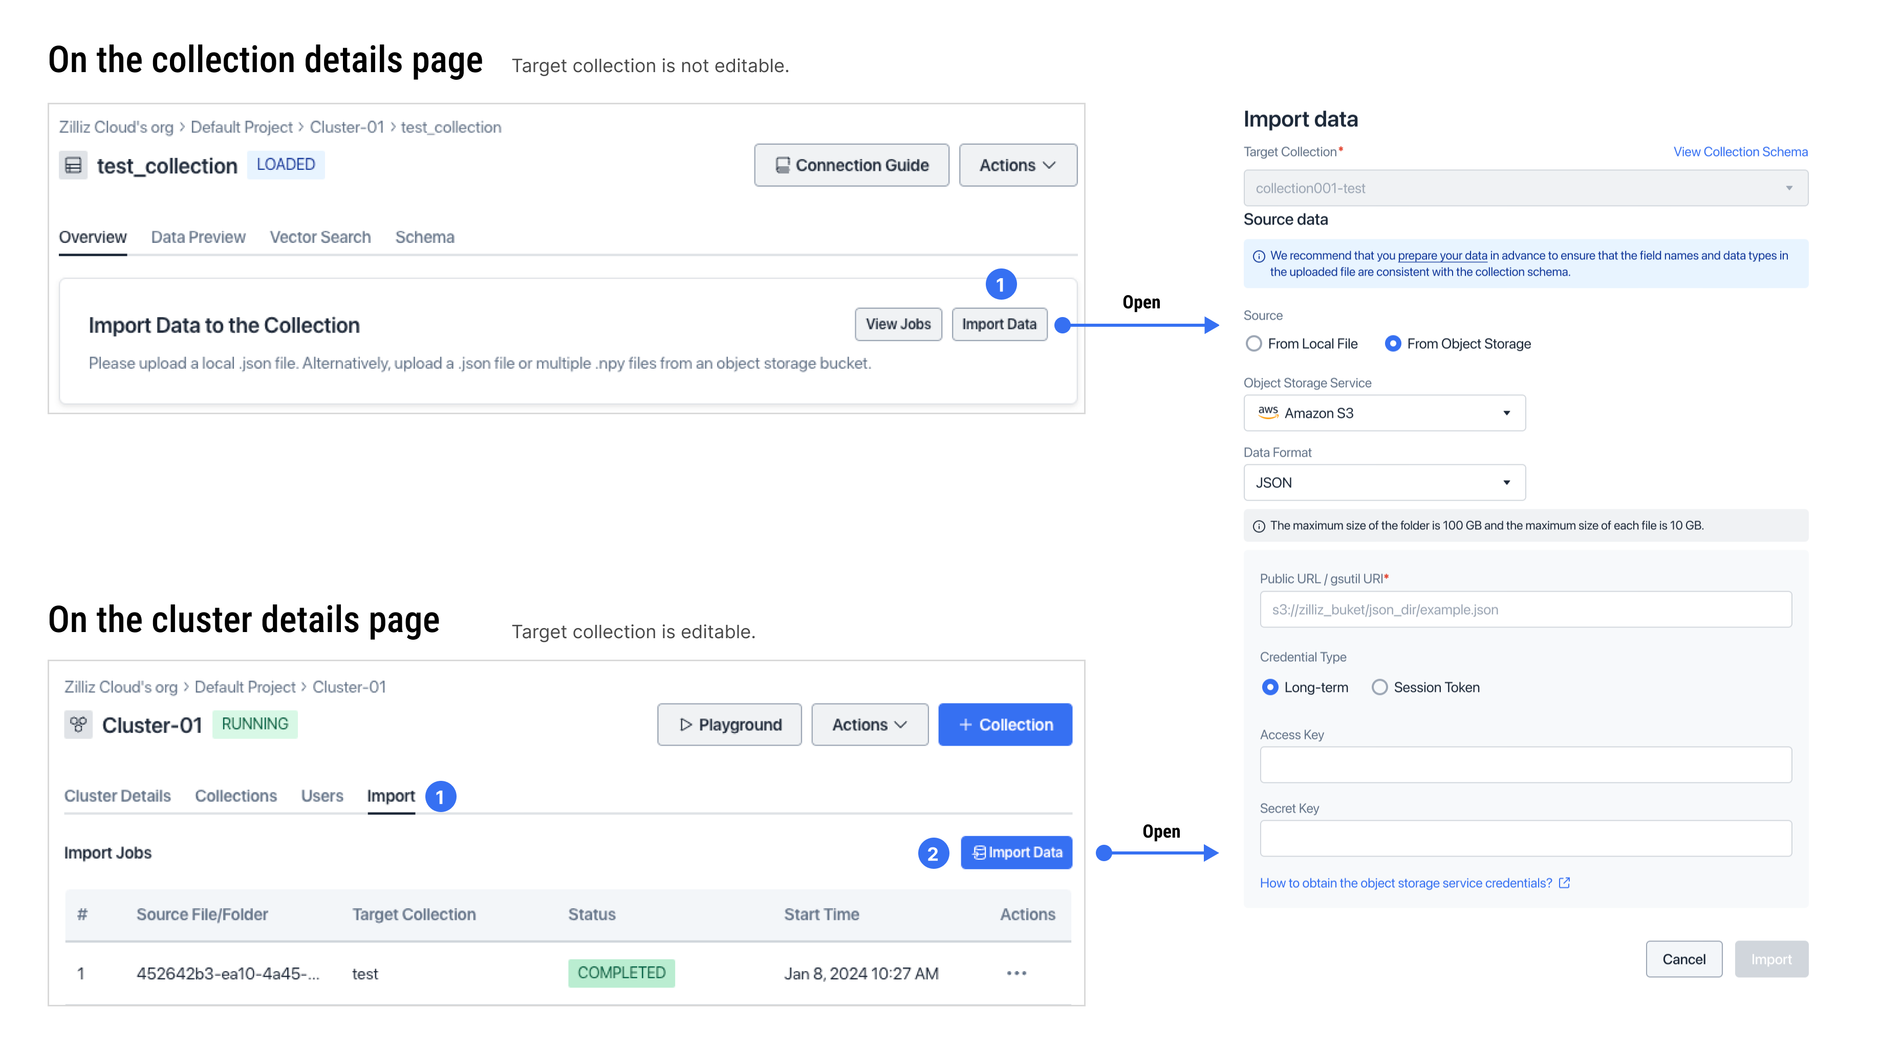Click the RUNNING status badge

(255, 724)
